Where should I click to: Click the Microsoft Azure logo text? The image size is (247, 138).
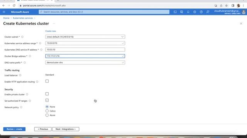pos(20,12)
